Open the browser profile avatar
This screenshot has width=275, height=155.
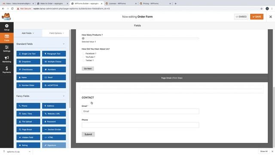267,9
